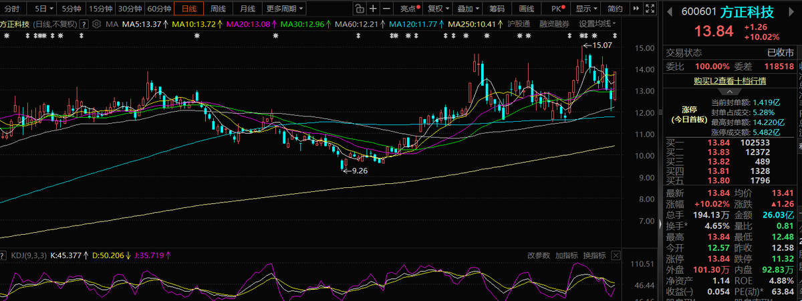Click the 15.07 high price marker
This screenshot has height=301, width=802.
pos(602,45)
